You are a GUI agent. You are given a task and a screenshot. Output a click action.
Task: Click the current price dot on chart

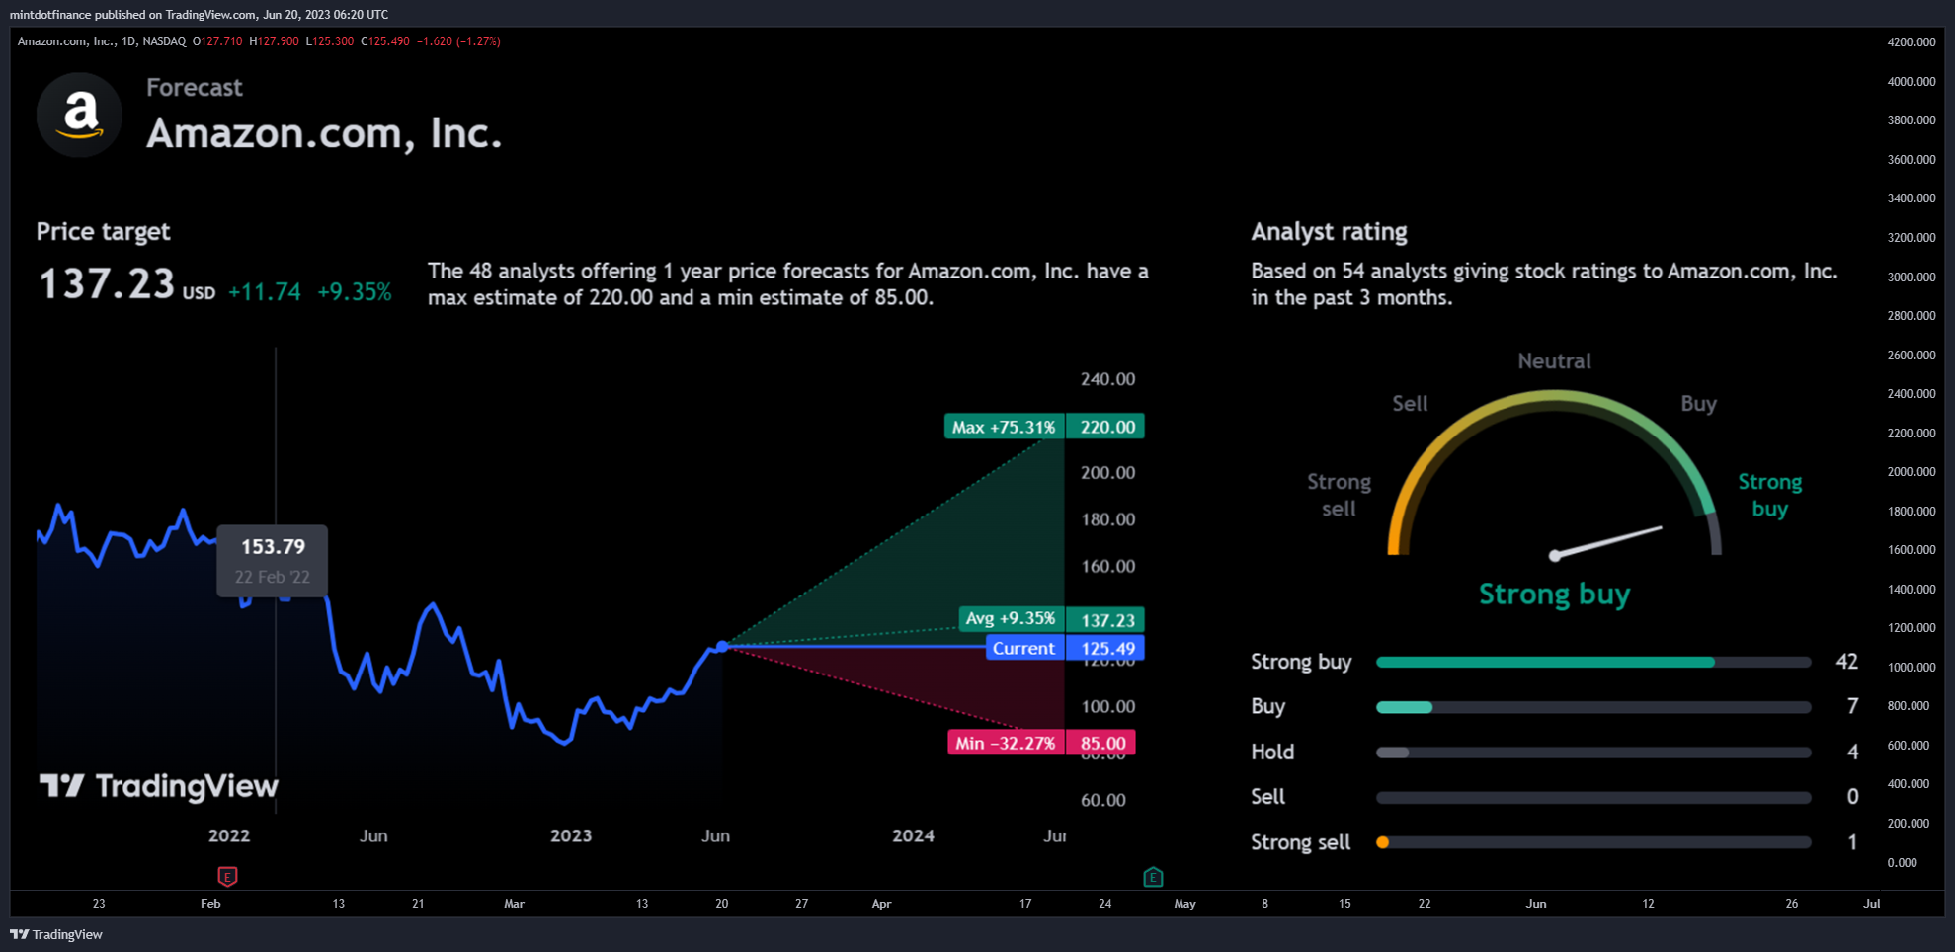coord(722,646)
